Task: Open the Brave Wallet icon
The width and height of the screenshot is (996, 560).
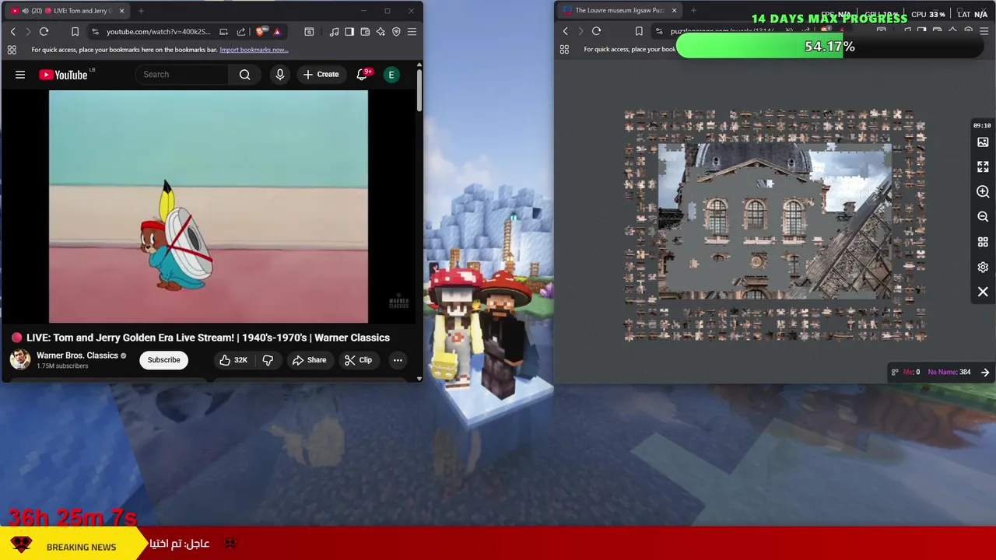Action: click(365, 32)
